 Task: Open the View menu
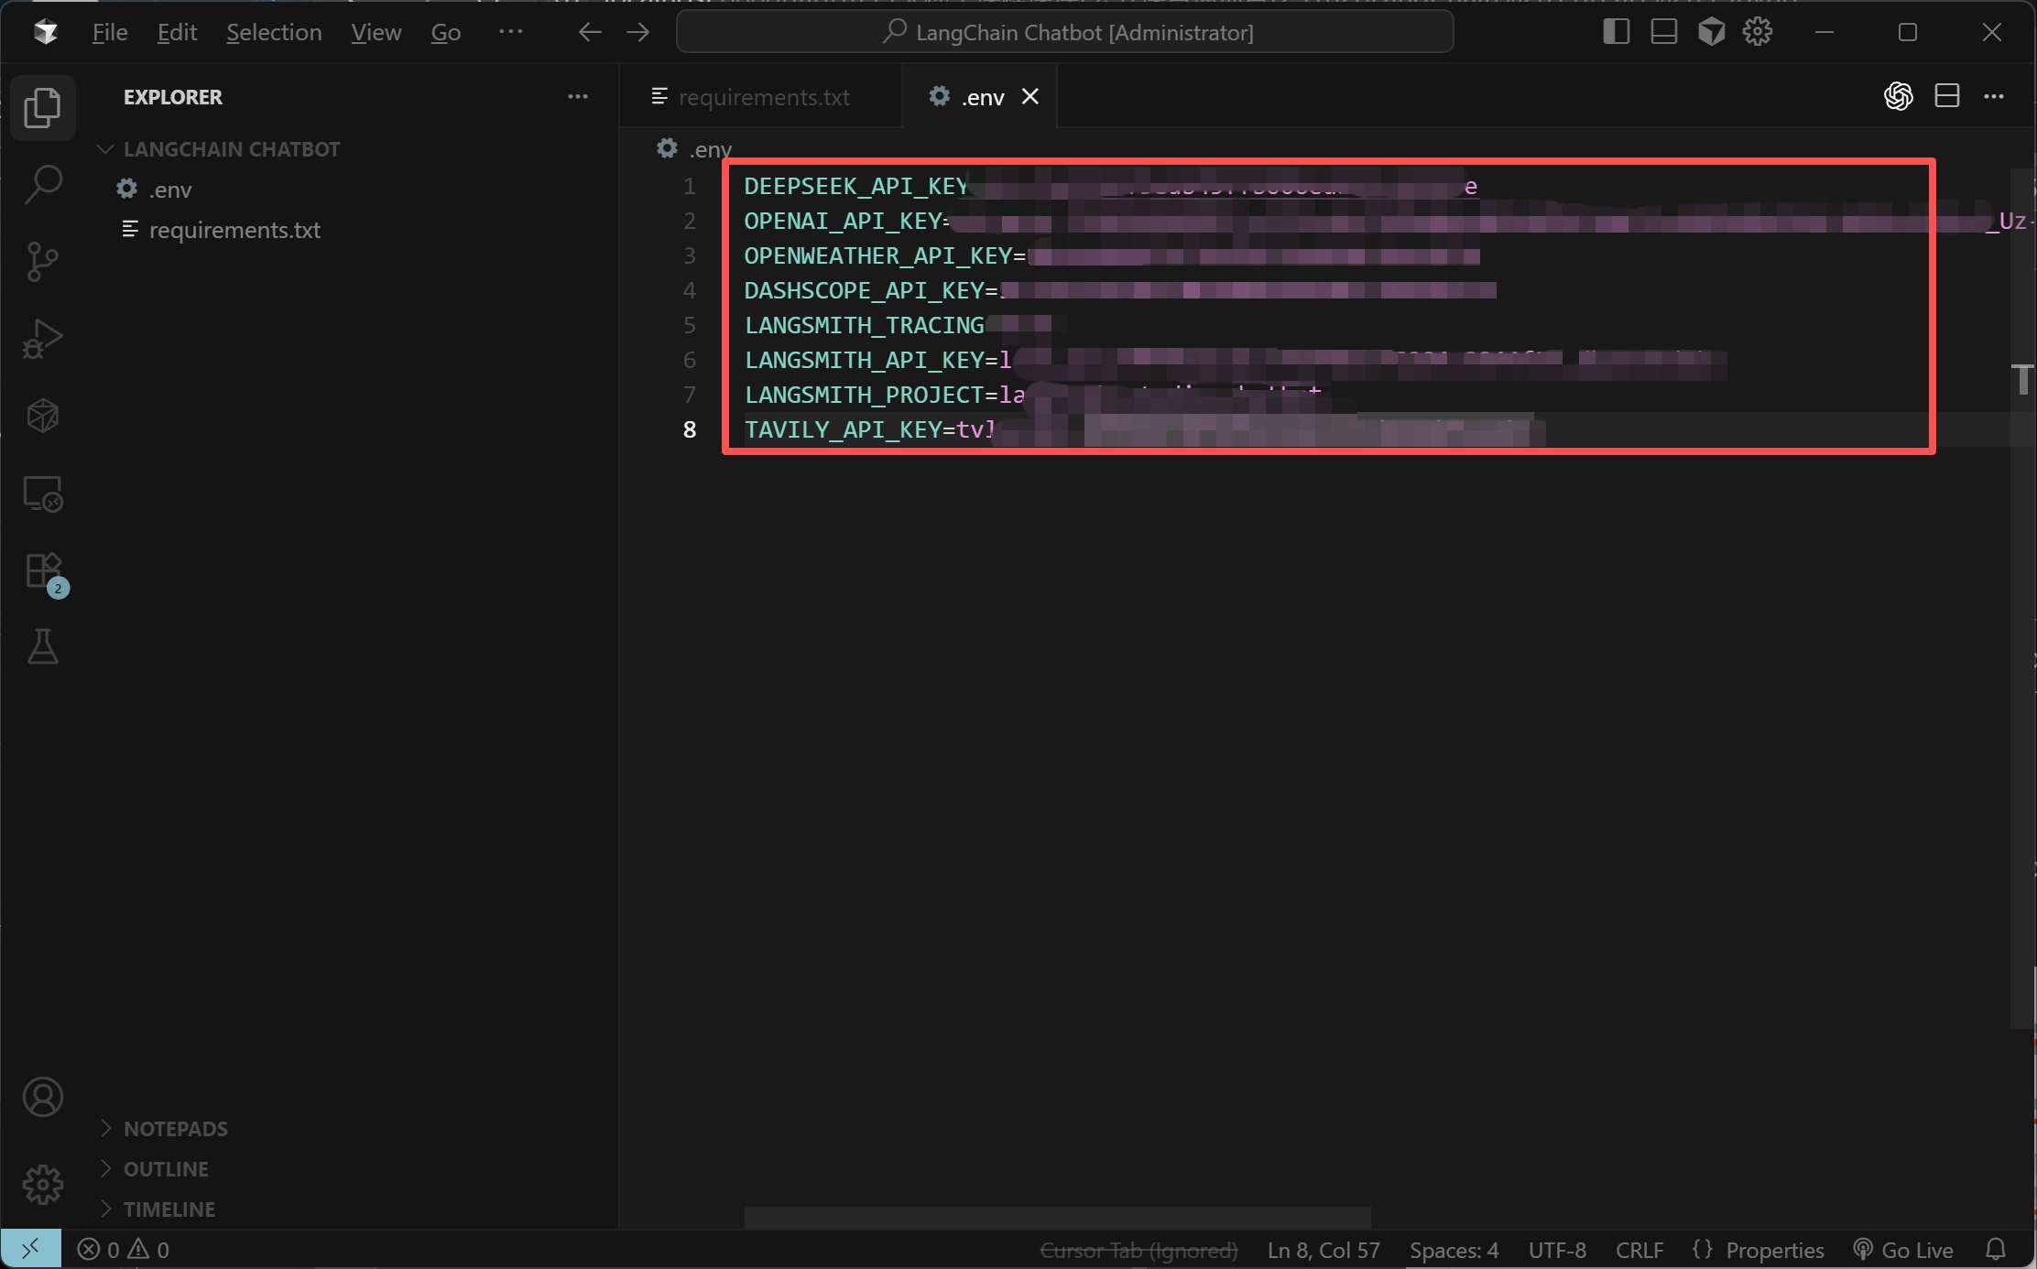[x=376, y=32]
